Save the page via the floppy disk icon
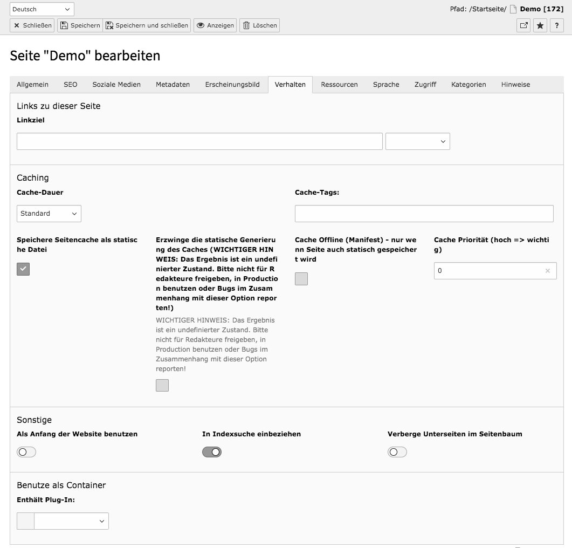Screen dimensions: 572x548 coord(79,25)
